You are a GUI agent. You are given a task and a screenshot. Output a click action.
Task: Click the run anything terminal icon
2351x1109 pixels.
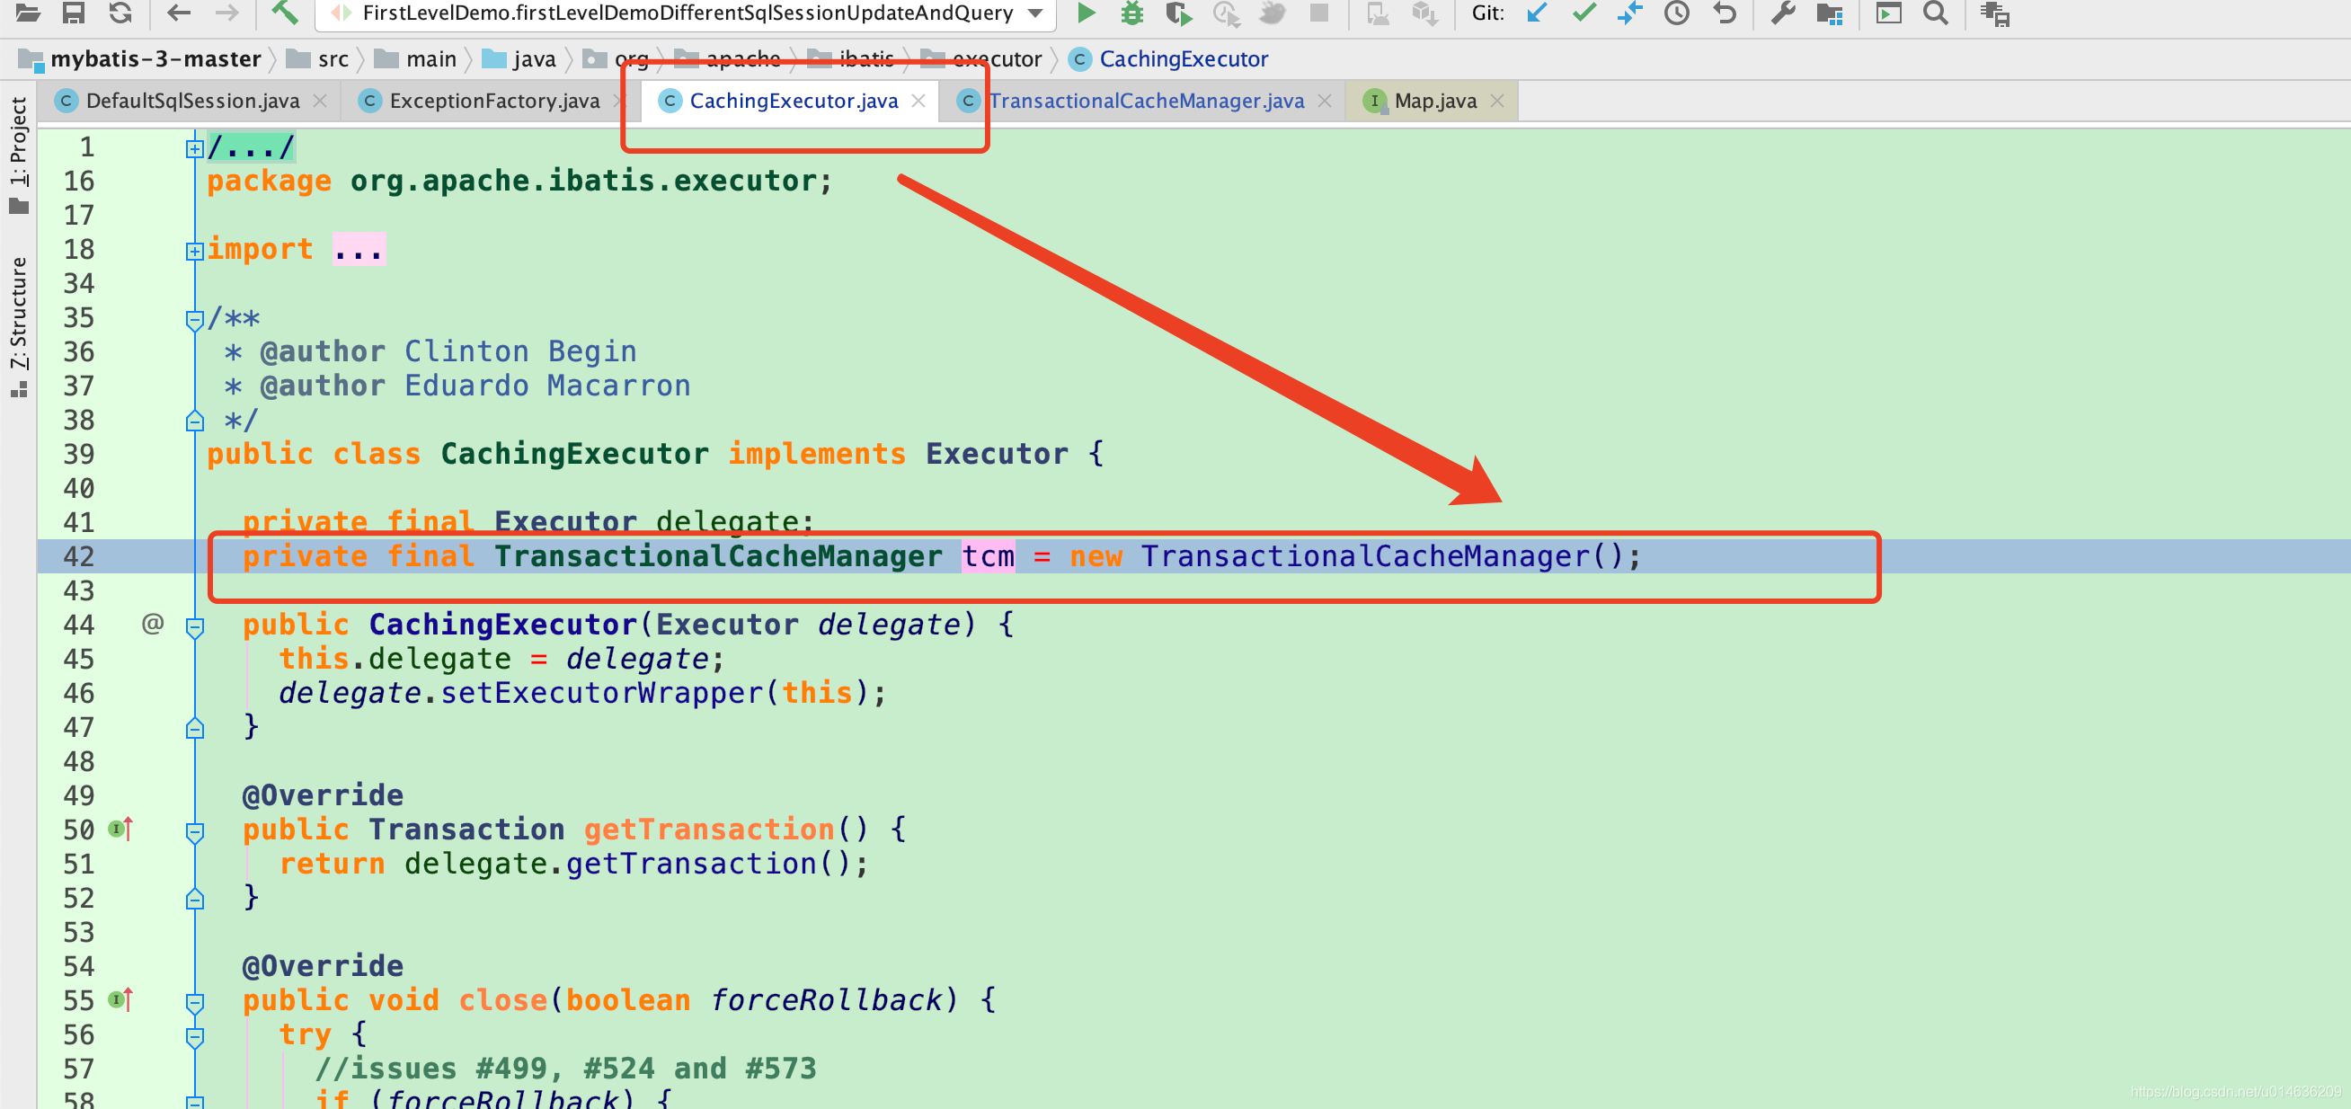[x=1887, y=13]
